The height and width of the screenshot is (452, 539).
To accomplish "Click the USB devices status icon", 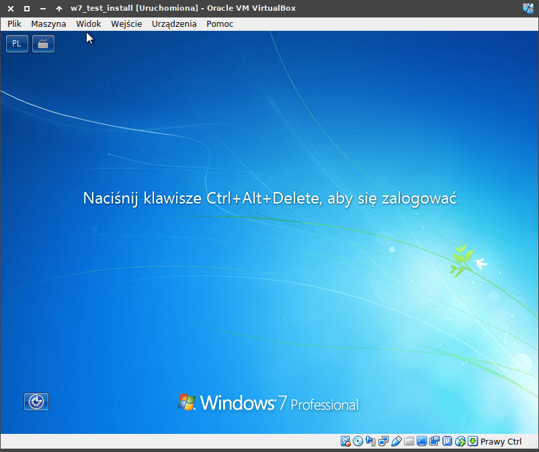I will 396,441.
